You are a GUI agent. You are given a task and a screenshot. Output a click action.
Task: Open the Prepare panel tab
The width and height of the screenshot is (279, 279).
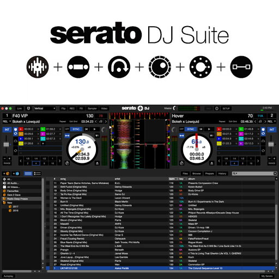tap(209, 174)
